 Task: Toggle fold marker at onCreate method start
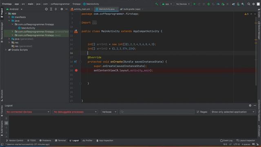(80, 62)
